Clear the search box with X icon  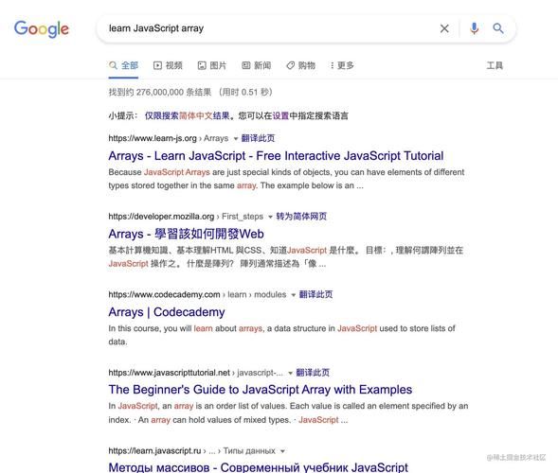point(444,28)
